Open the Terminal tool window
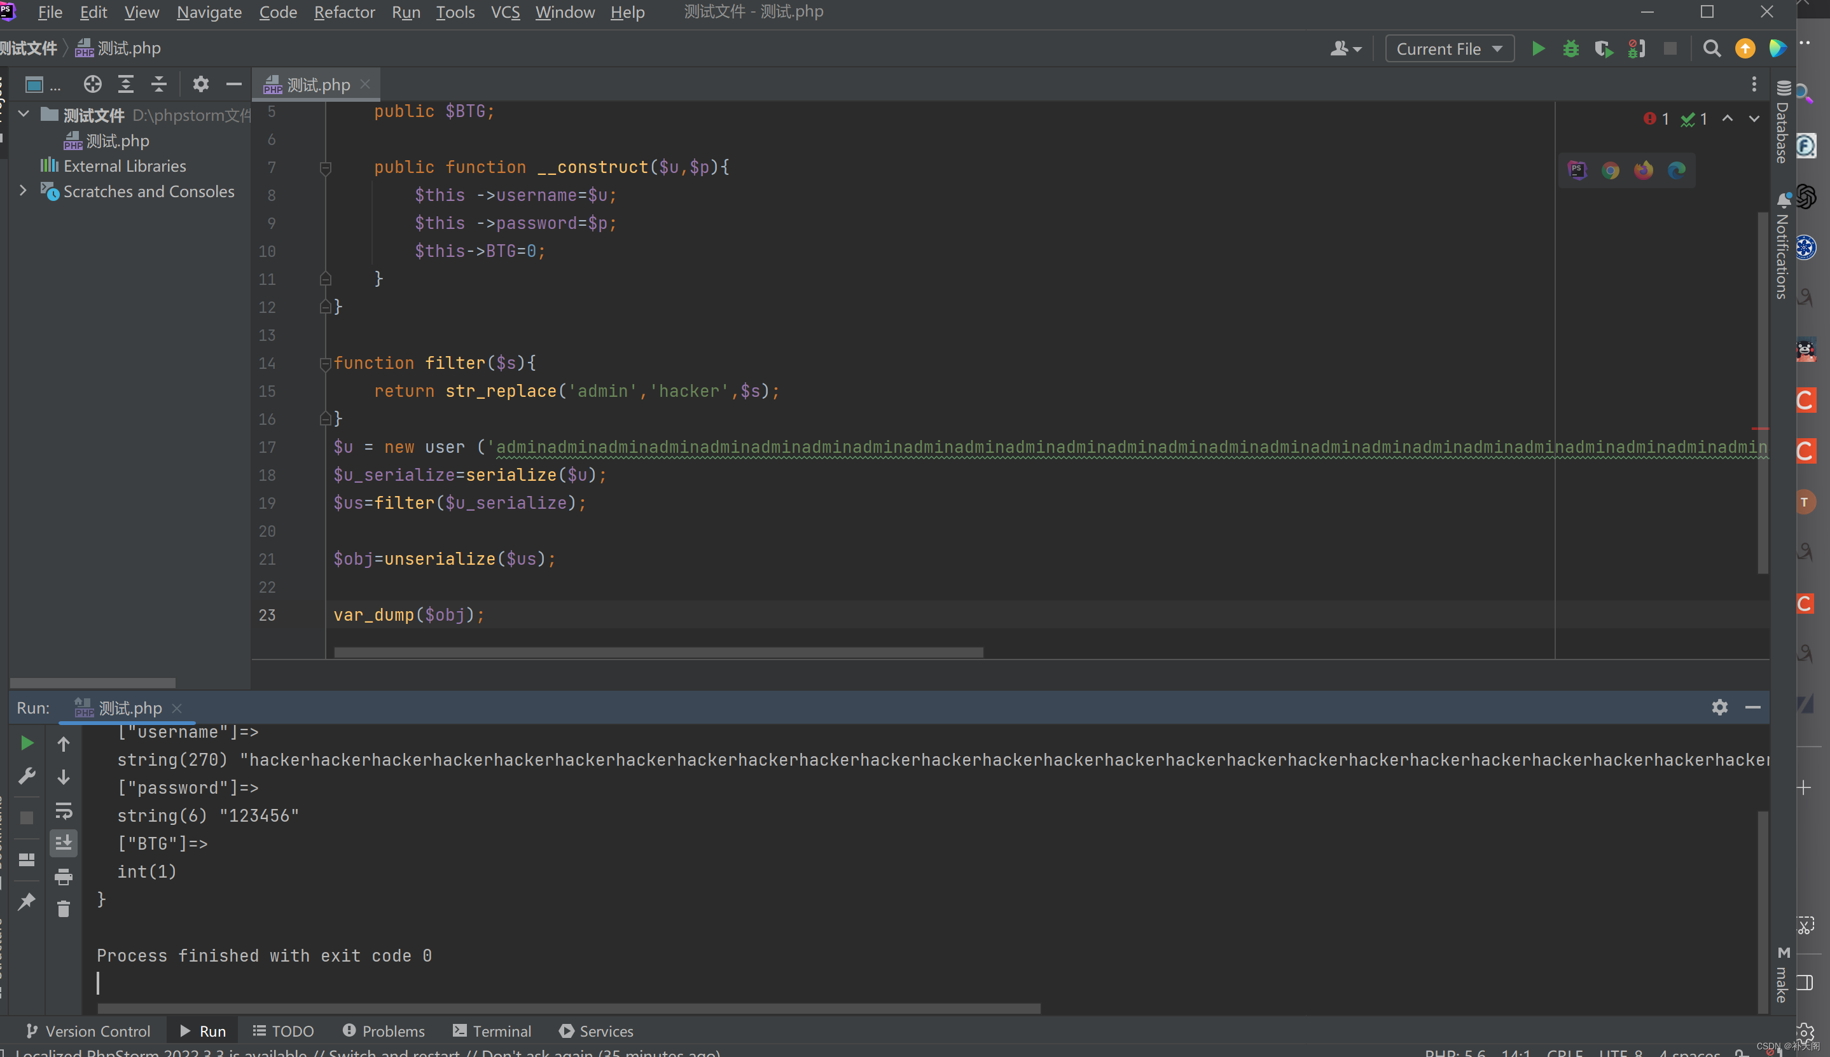The image size is (1830, 1057). pyautogui.click(x=492, y=1031)
